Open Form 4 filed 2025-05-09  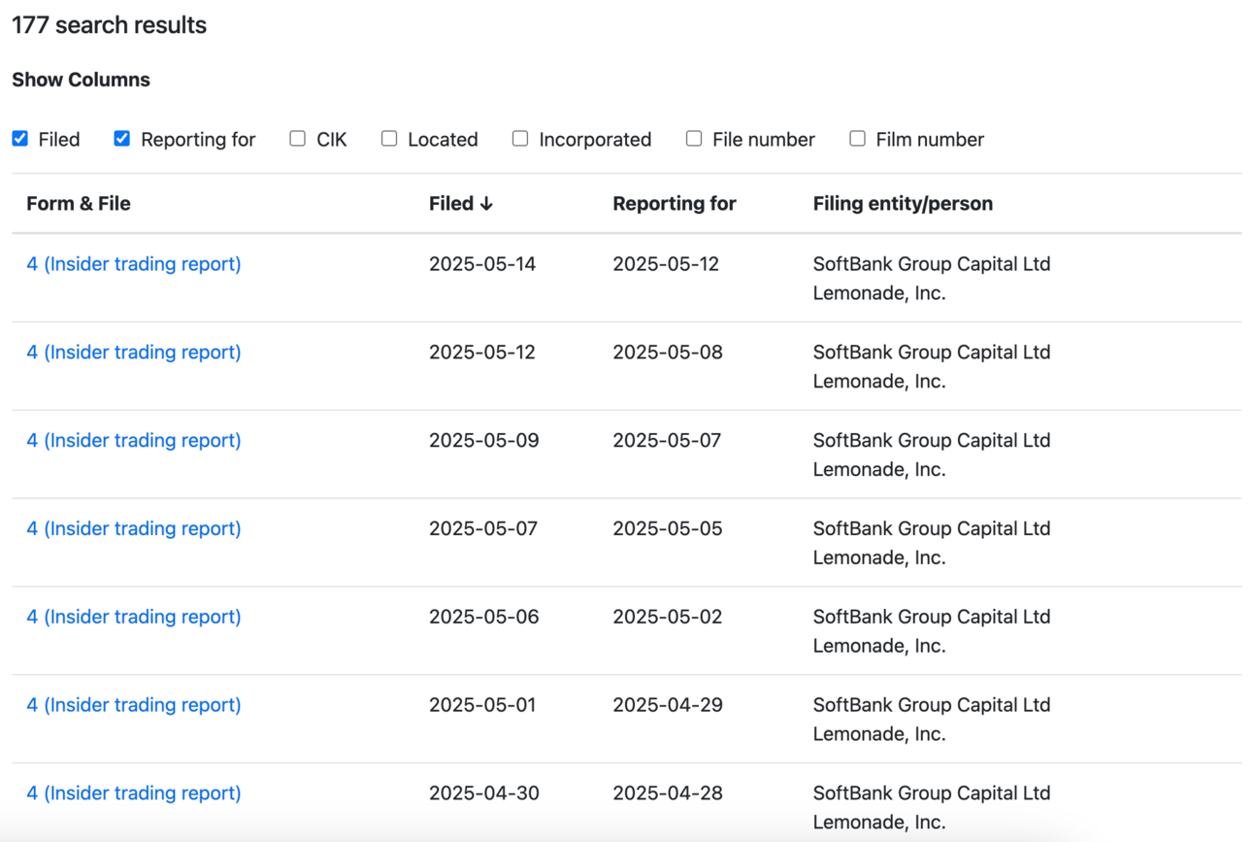[134, 441]
